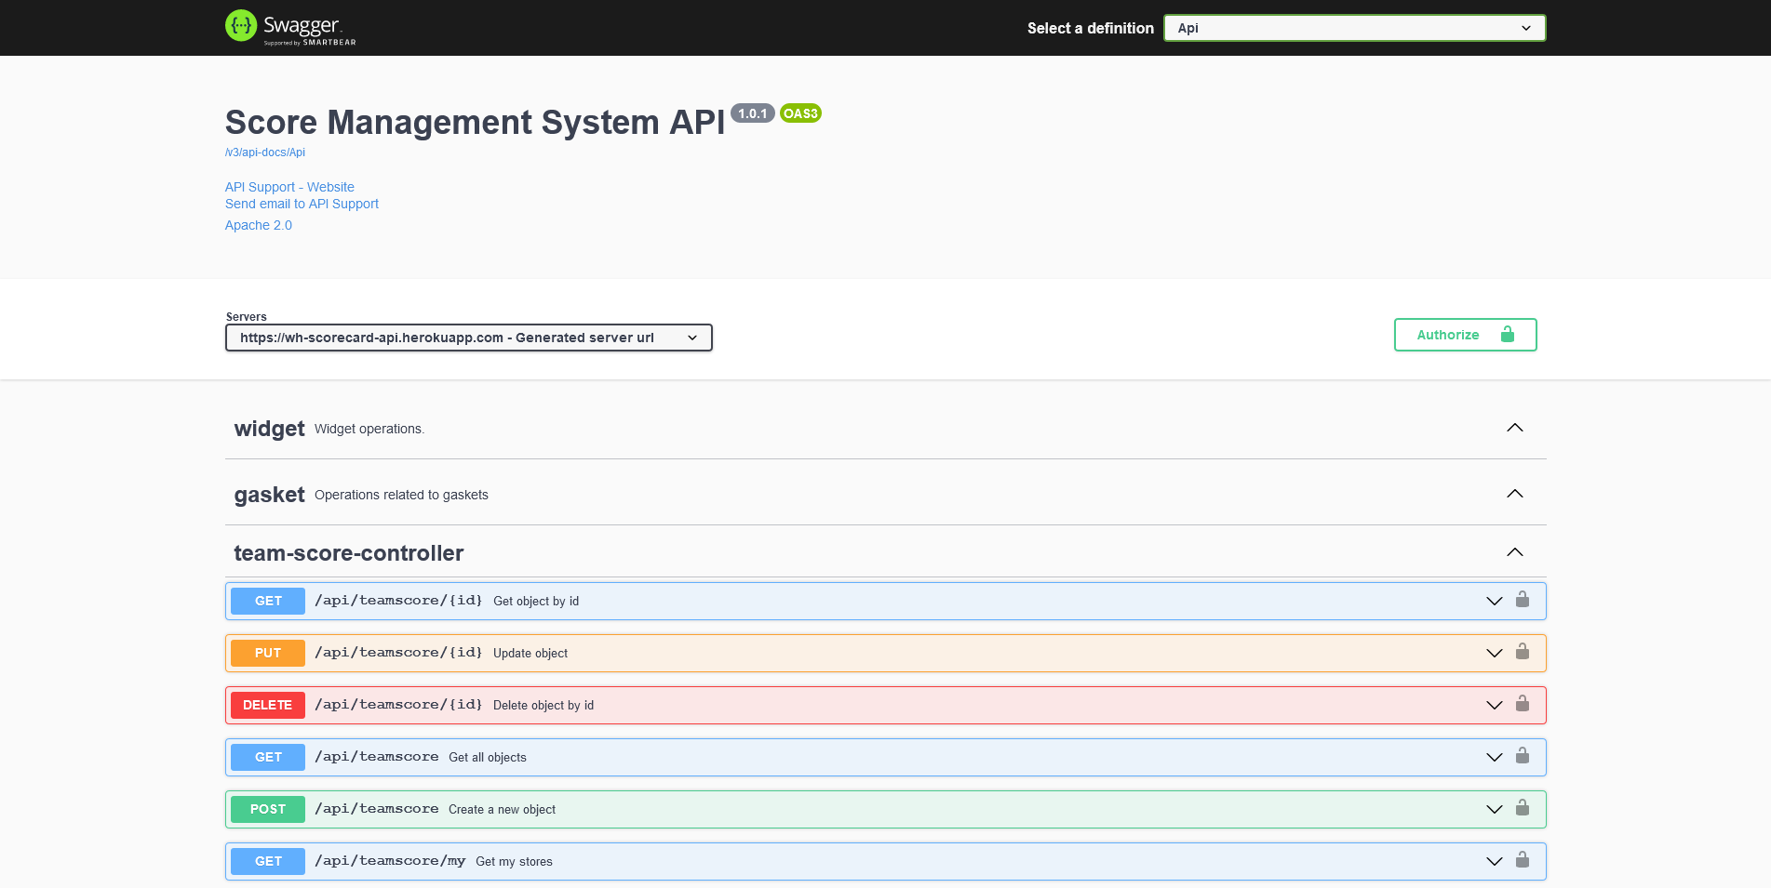Open the Apache 2.0 license link
Viewport: 1771px width, 888px height.
(x=258, y=224)
